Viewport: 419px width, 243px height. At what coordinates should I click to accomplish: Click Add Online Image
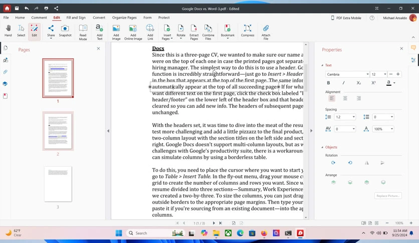click(133, 32)
